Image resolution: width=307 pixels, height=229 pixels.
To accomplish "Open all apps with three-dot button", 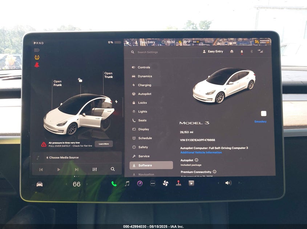I will click(153, 183).
